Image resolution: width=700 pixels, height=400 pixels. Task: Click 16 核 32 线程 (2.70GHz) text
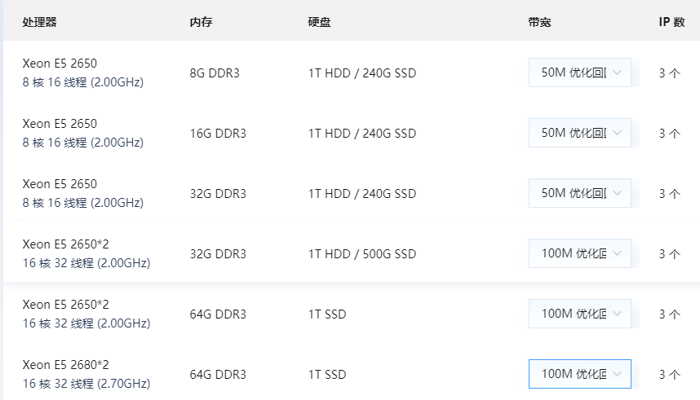point(86,384)
